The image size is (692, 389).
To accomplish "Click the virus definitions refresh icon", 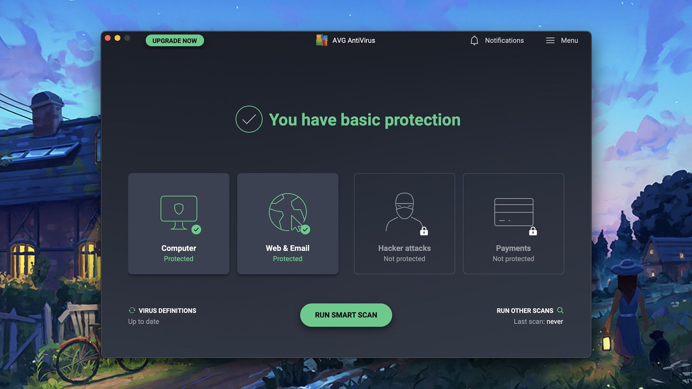I will [132, 310].
